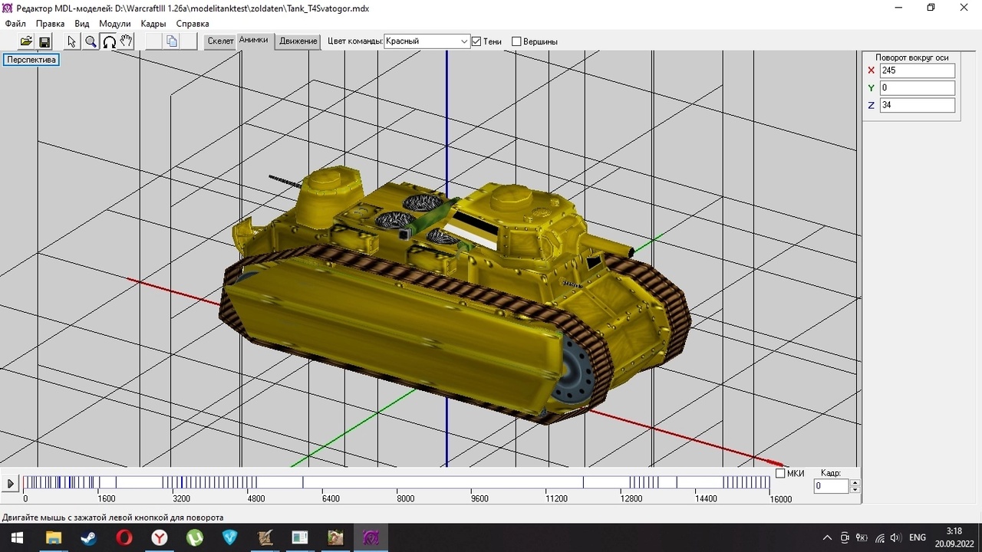Activate the magnifier zoom tool
982x552 pixels.
91,41
